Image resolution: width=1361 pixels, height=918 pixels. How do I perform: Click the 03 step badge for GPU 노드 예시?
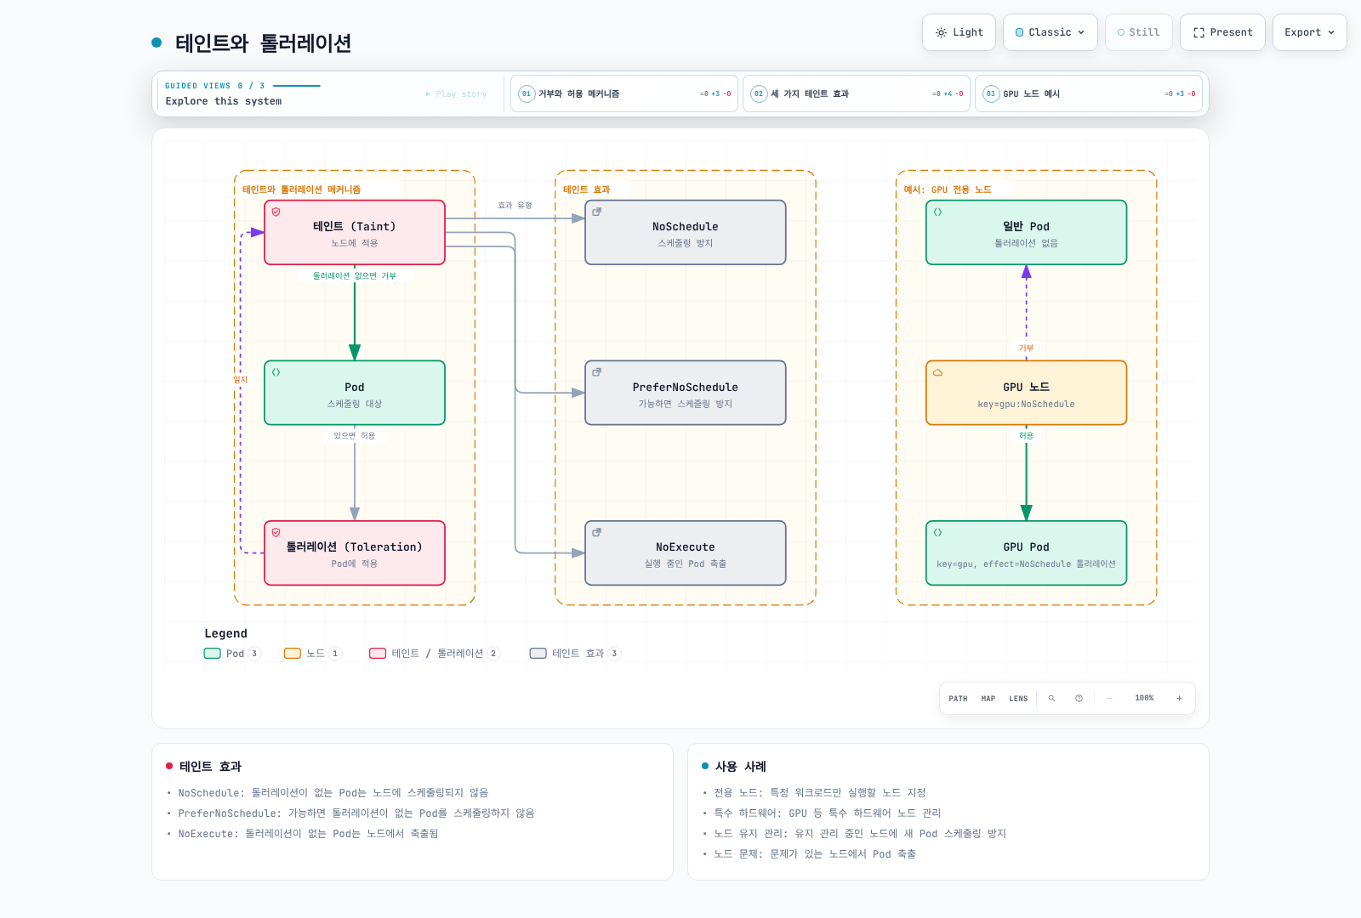991,93
